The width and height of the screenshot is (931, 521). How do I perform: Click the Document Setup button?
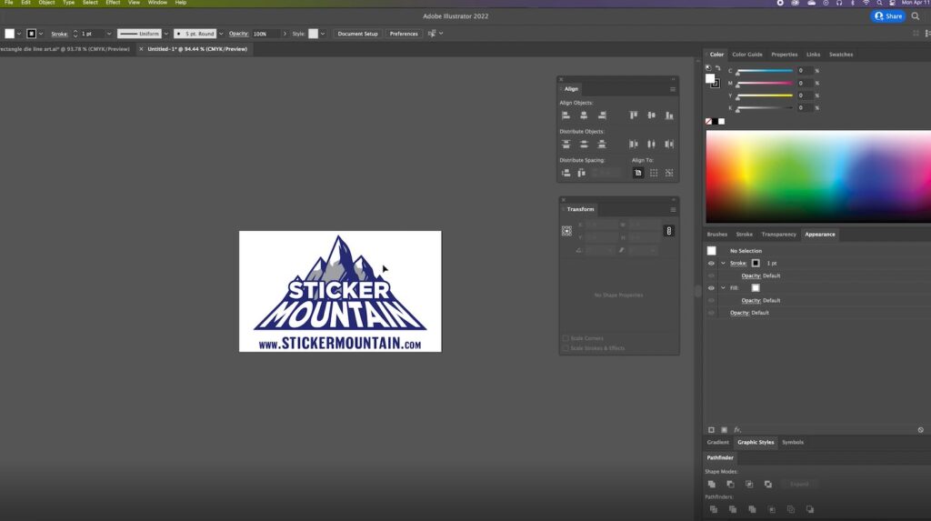point(357,34)
